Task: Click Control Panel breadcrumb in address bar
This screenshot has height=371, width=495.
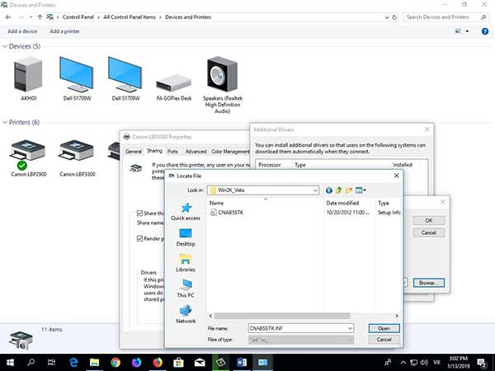Action: [78, 17]
